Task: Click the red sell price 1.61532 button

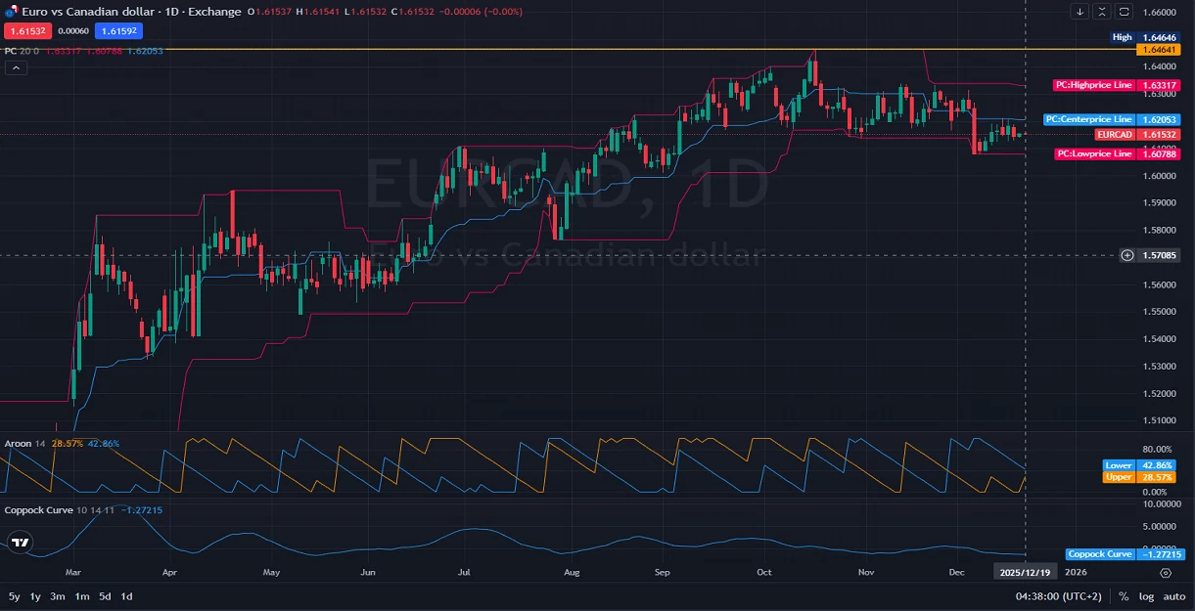Action: tap(25, 31)
